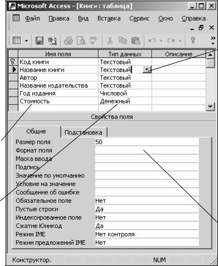The width and height of the screenshot is (218, 266).
Task: Open the View button dropdown arrow
Action: (26, 41)
